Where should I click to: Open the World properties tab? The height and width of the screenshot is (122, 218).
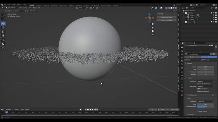click(x=182, y=64)
